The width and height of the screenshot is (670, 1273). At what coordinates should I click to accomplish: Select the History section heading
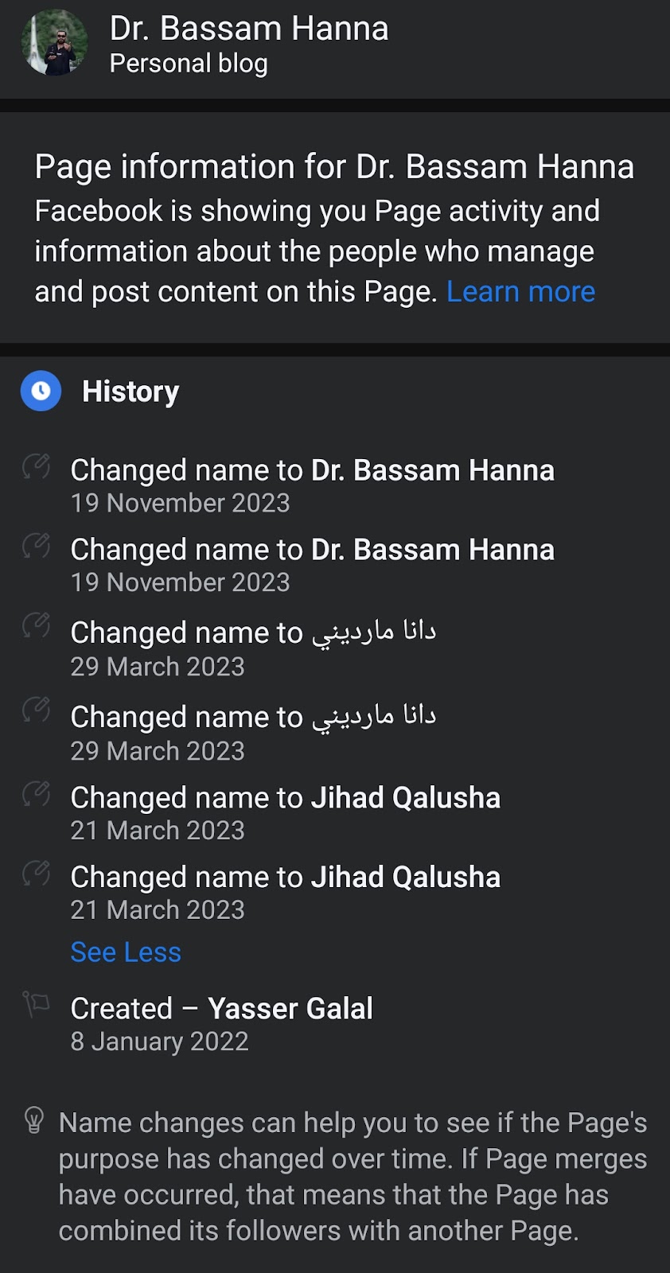coord(130,391)
